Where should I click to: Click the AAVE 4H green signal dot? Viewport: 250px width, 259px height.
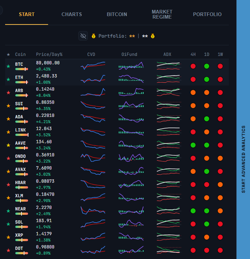[193, 145]
